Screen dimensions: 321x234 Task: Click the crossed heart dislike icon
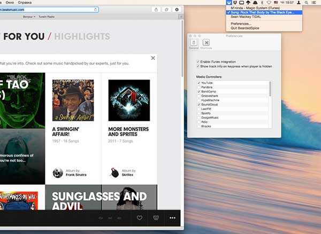pyautogui.click(x=156, y=218)
